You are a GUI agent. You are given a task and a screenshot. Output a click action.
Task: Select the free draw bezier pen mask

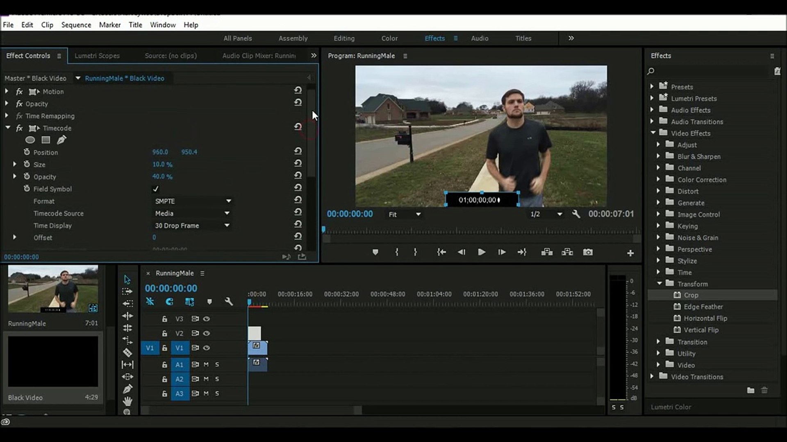(61, 140)
